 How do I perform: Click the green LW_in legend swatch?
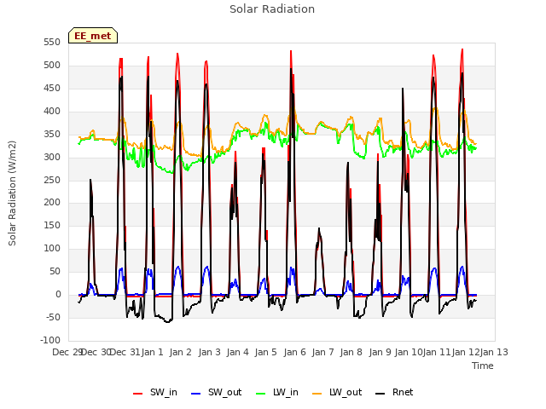click(261, 394)
